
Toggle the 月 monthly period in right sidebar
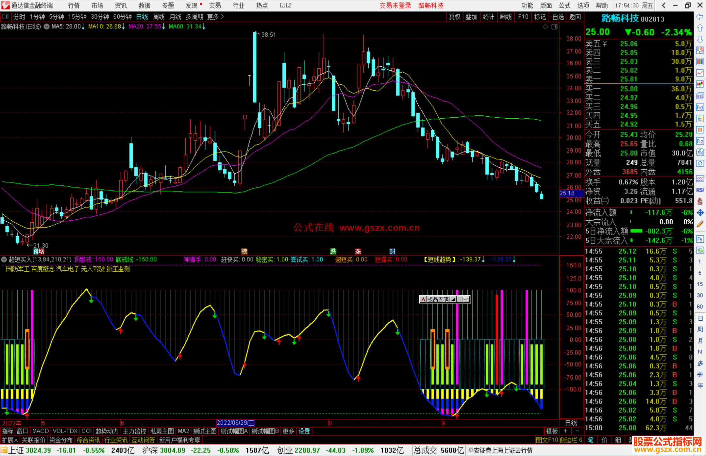tap(700, 341)
